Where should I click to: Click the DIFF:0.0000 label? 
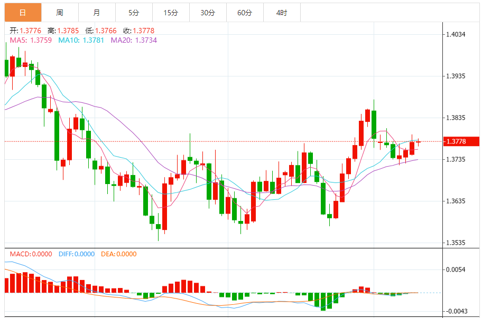click(77, 254)
